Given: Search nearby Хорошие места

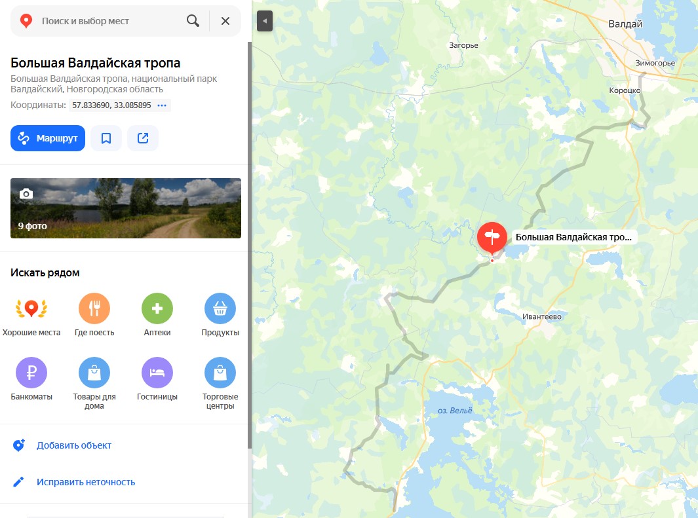Looking at the screenshot, I should coord(31,315).
